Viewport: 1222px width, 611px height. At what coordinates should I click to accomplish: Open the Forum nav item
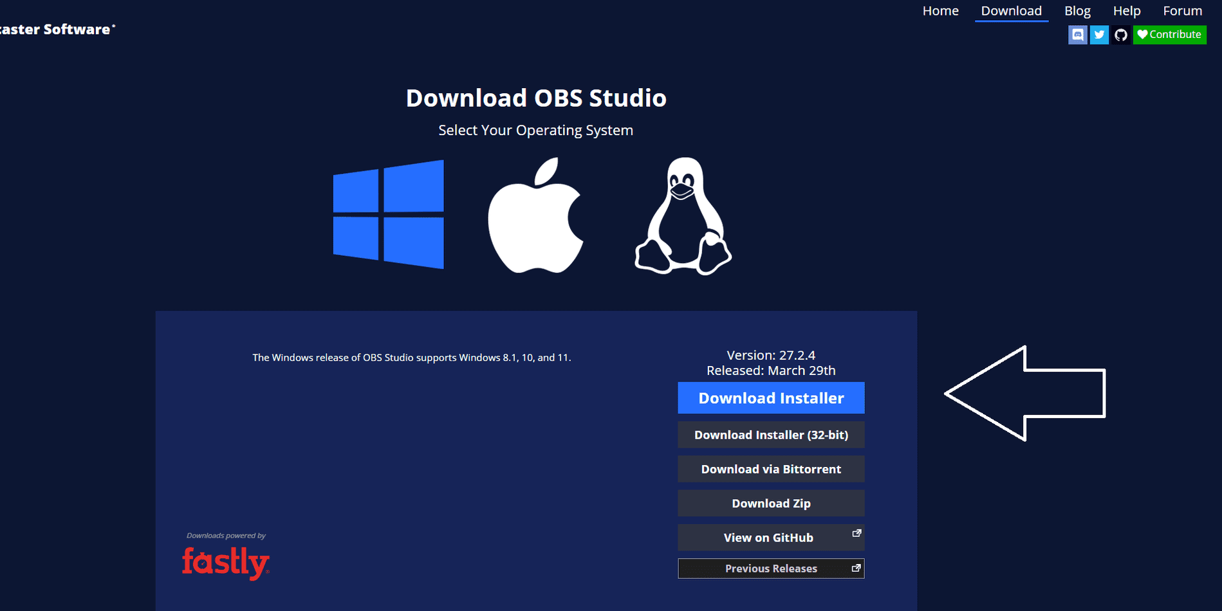click(x=1182, y=11)
